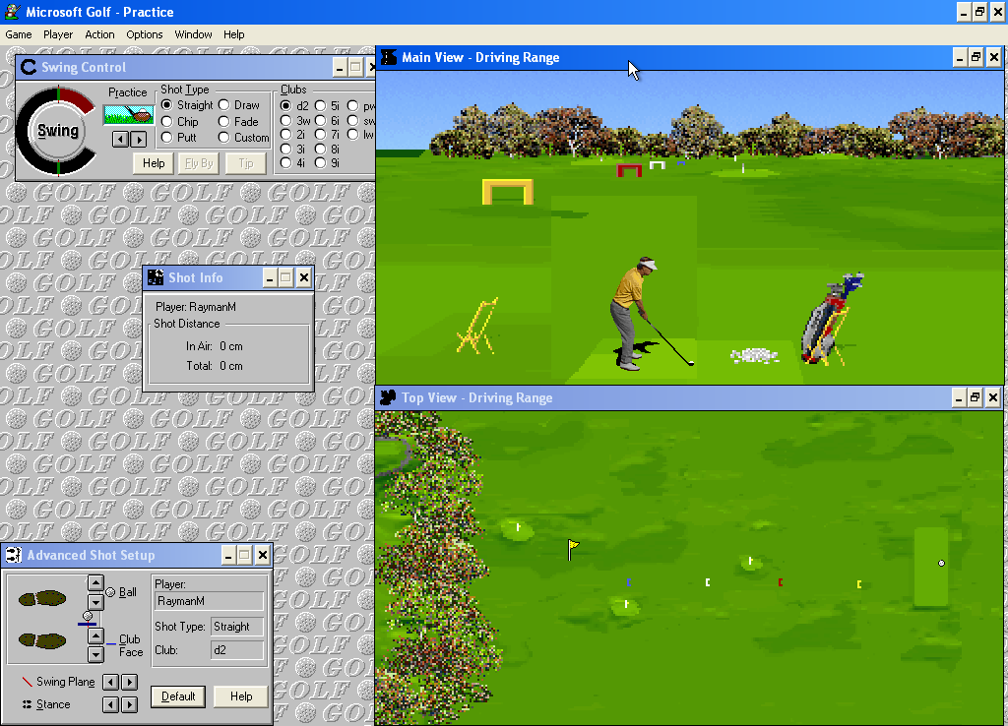The width and height of the screenshot is (1008, 726).
Task: Click Swing Plane left arrow
Action: click(110, 682)
